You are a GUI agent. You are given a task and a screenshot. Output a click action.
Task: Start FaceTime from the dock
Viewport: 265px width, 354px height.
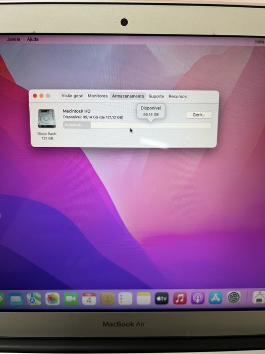click(x=71, y=299)
